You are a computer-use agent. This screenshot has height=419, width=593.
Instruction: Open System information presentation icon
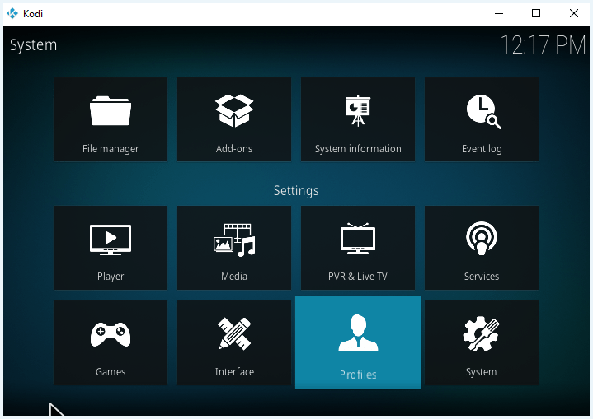358,110
